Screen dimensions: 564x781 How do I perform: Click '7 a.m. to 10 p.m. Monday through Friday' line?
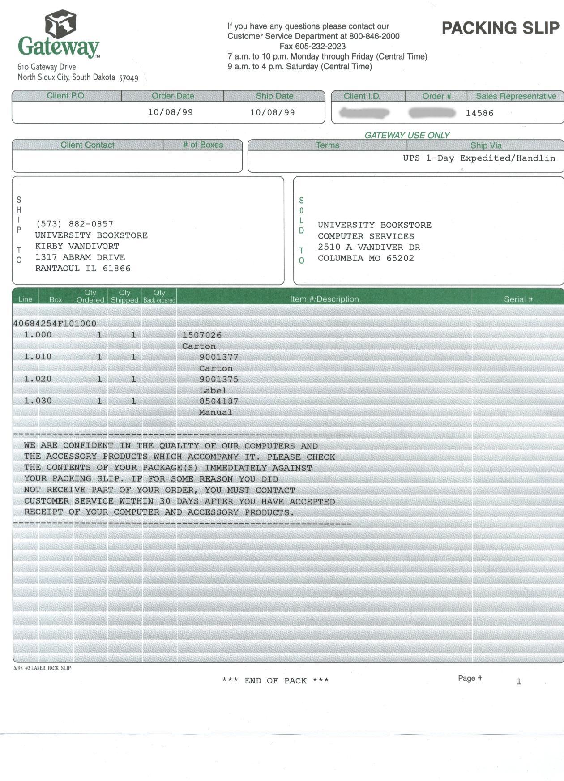327,56
